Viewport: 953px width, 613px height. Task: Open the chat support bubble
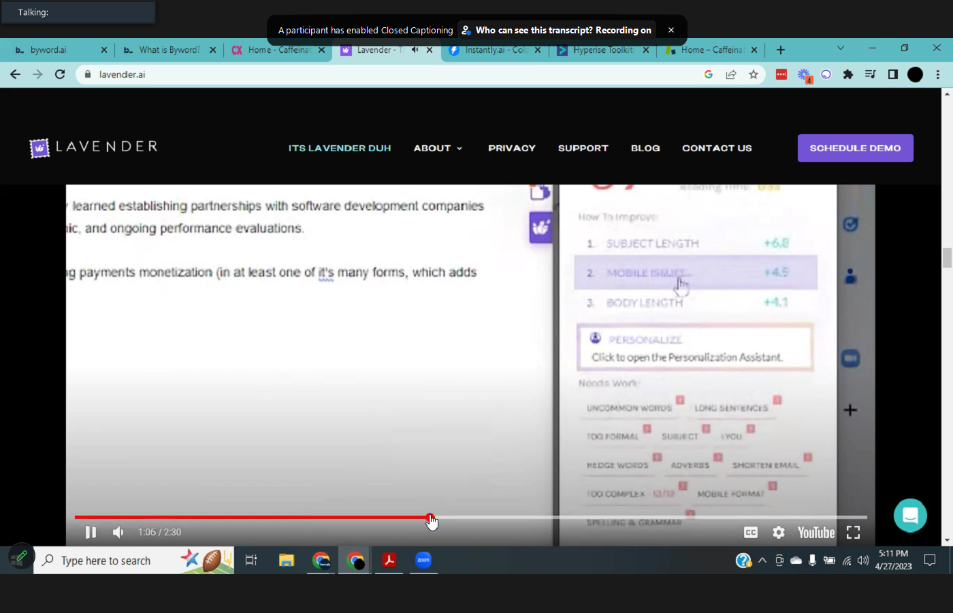[x=910, y=516]
